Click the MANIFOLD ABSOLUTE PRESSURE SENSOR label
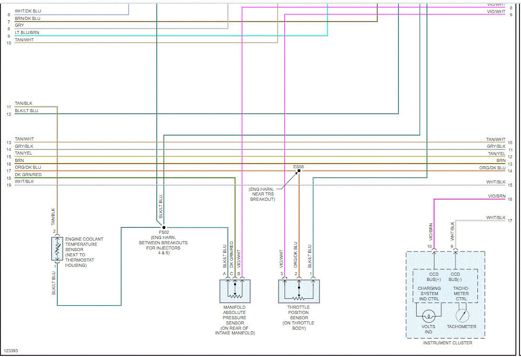Viewport: 521px width, 357px height. 235,315
